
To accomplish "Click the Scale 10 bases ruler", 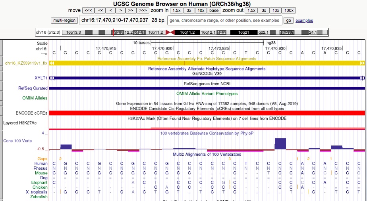I will 207,43.
